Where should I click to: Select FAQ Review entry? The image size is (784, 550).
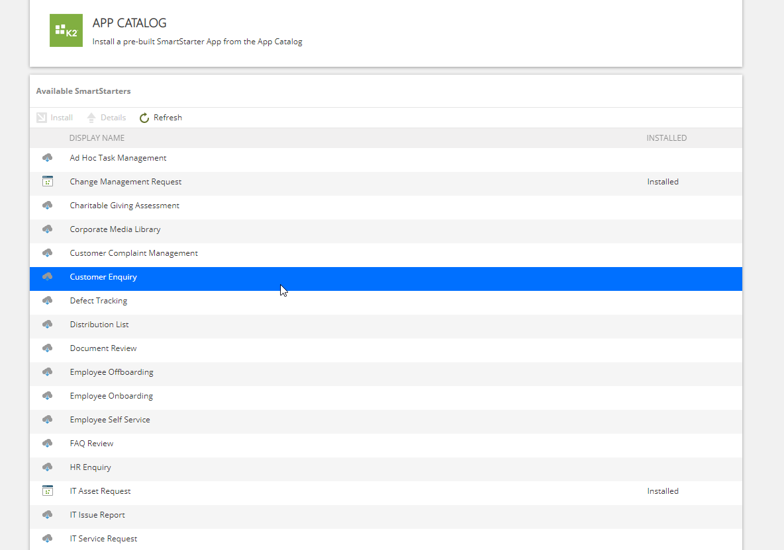pyautogui.click(x=386, y=445)
